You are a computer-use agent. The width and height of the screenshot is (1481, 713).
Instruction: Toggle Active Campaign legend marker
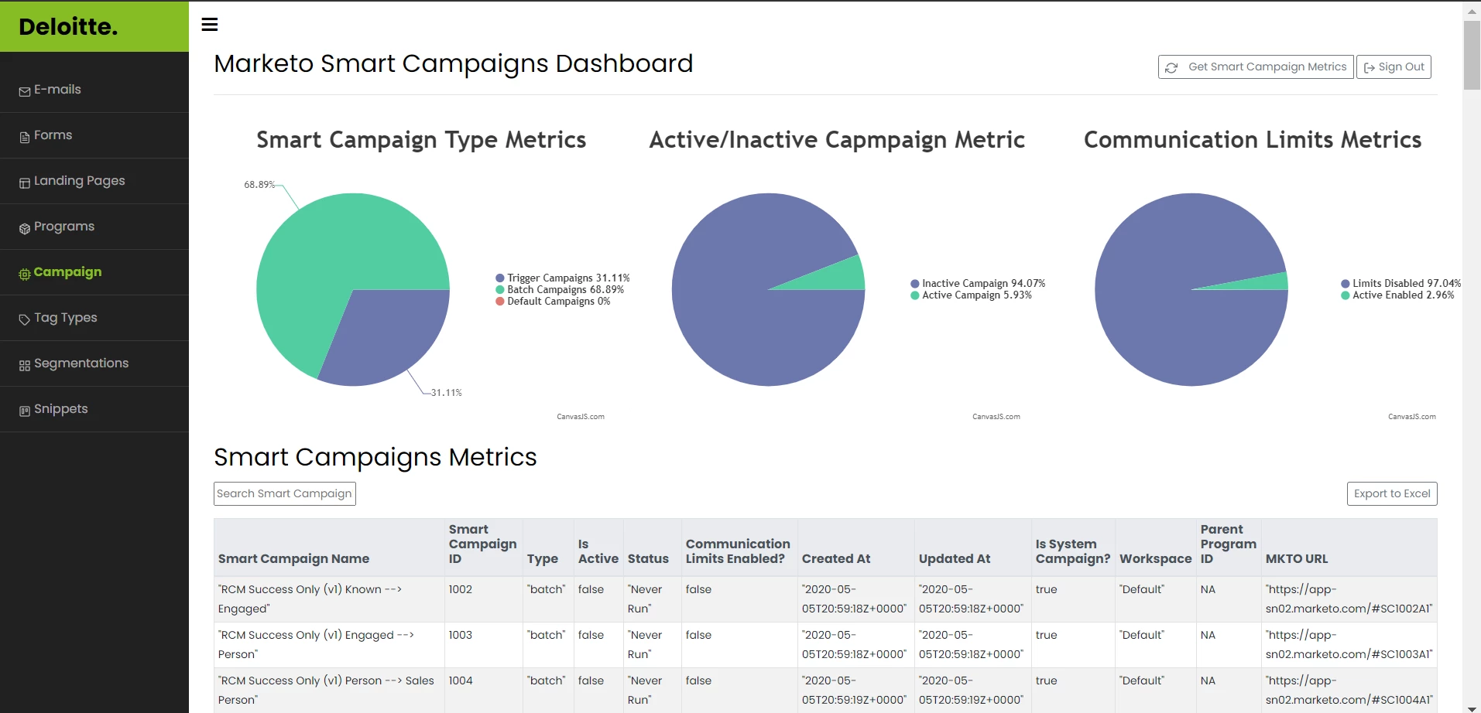(x=915, y=295)
